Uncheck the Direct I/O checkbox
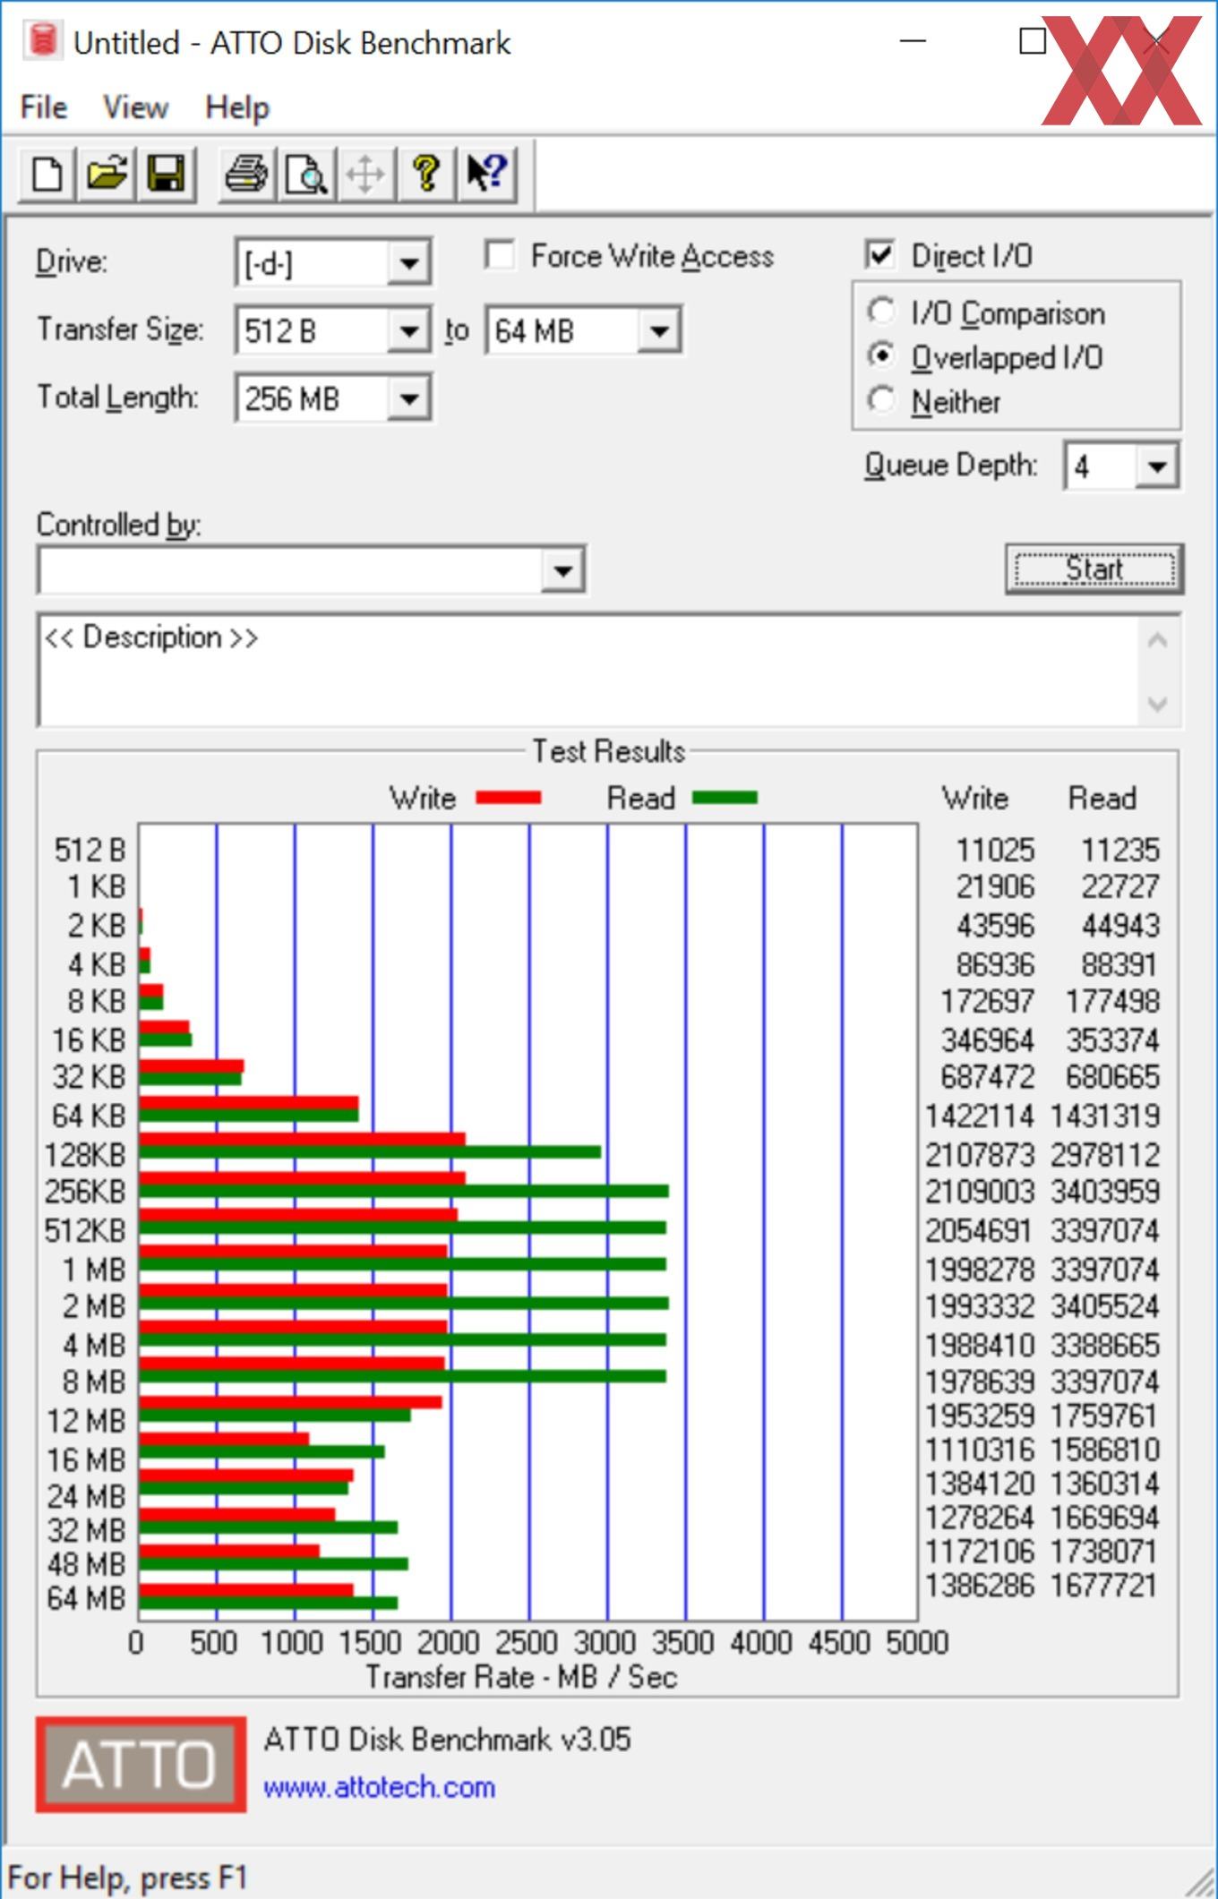The width and height of the screenshot is (1218, 1899). tap(880, 255)
